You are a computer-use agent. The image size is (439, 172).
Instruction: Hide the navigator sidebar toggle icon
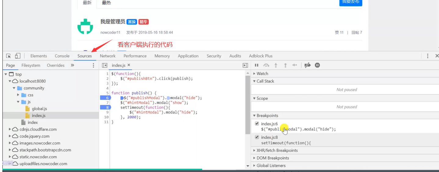point(105,65)
